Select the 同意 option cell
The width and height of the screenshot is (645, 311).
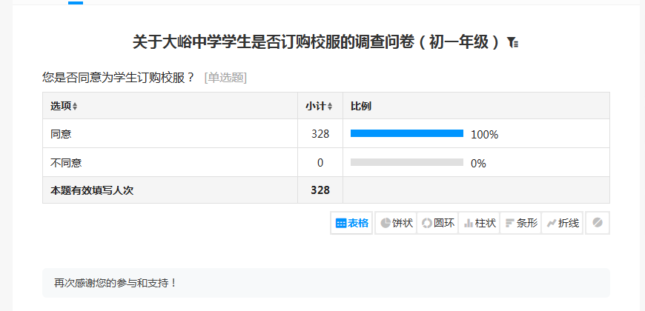61,134
